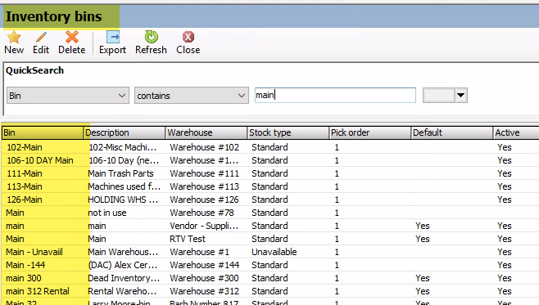Click the 'not in use' description cell
The image size is (539, 305).
point(107,213)
